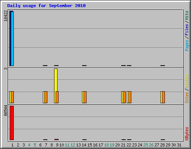Click the x-axis day label 8

click(x=51, y=145)
